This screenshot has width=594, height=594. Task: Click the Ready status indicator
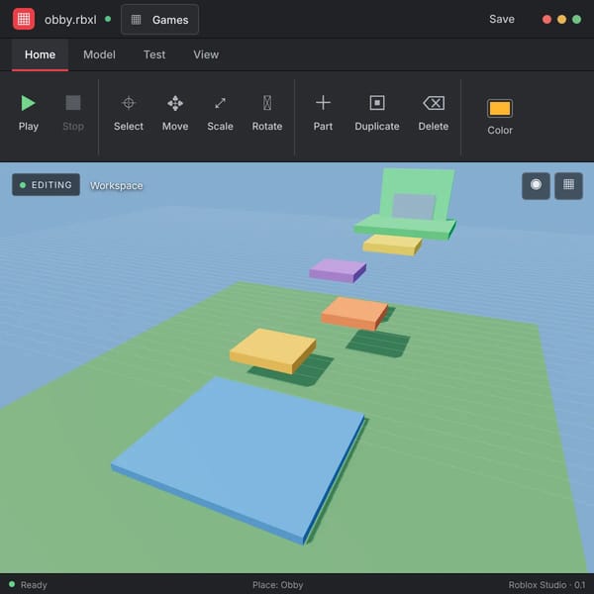28,585
